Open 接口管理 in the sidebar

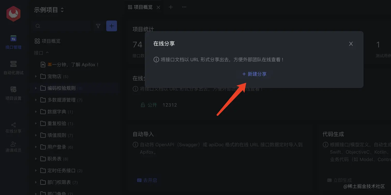coord(13,42)
